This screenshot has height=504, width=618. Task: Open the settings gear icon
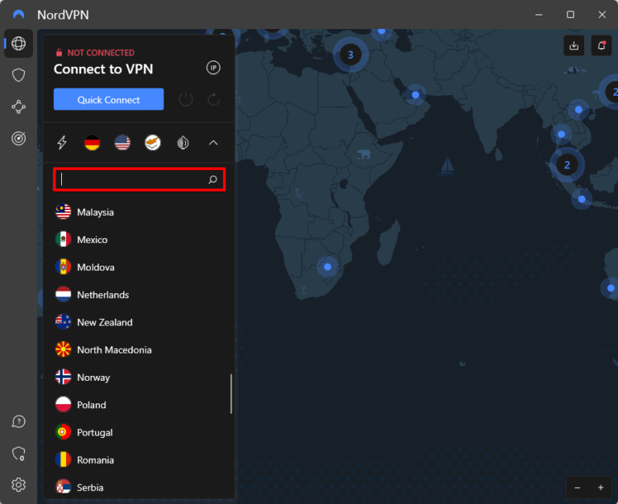tap(19, 485)
